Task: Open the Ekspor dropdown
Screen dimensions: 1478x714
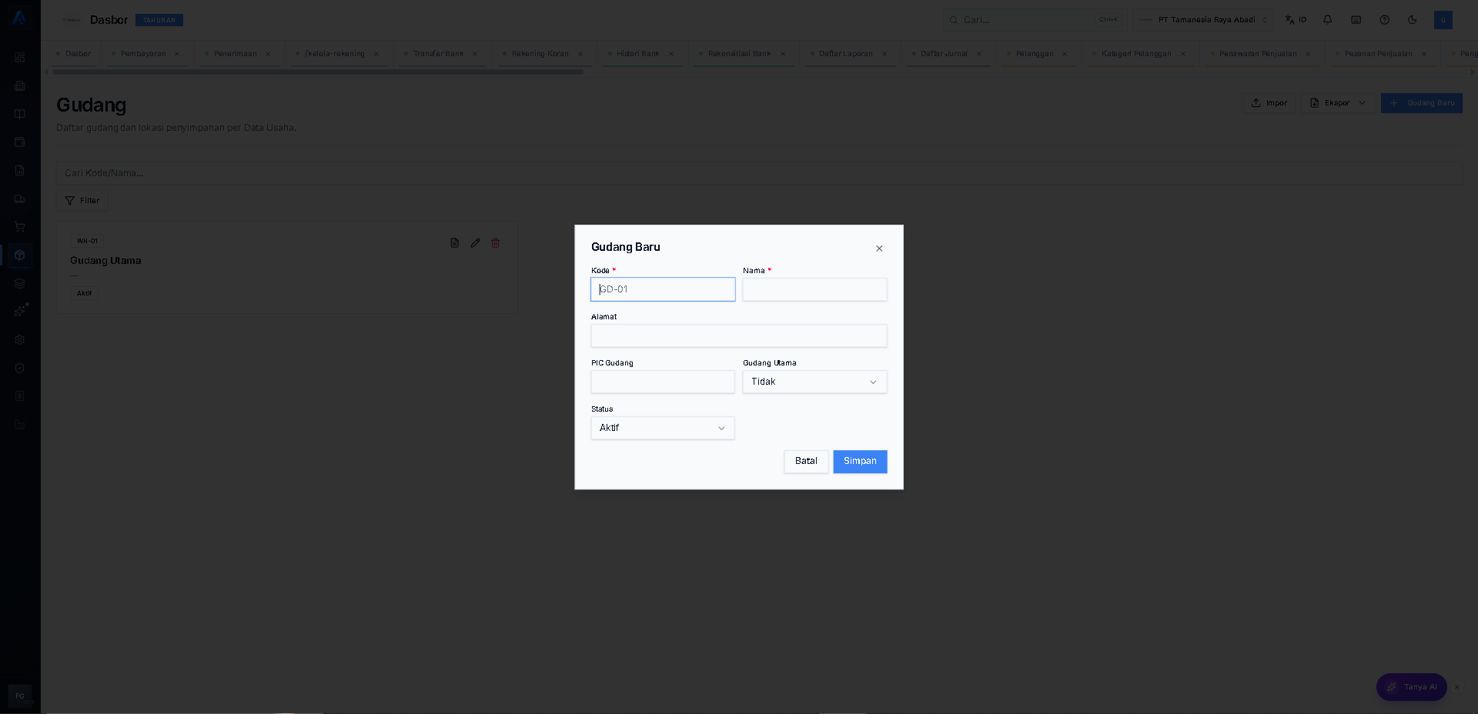Action: (x=1338, y=103)
